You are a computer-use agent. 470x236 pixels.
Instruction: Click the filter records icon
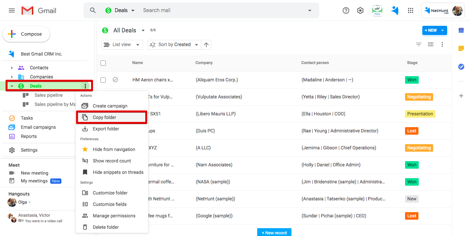click(419, 44)
